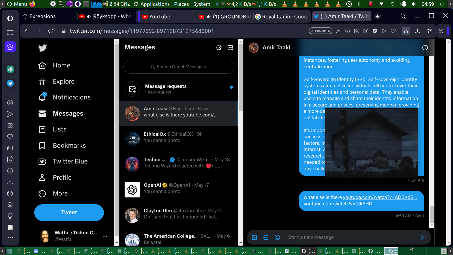Open Twitter Blue
Viewport: 453px width, 255px height.
tap(63, 161)
